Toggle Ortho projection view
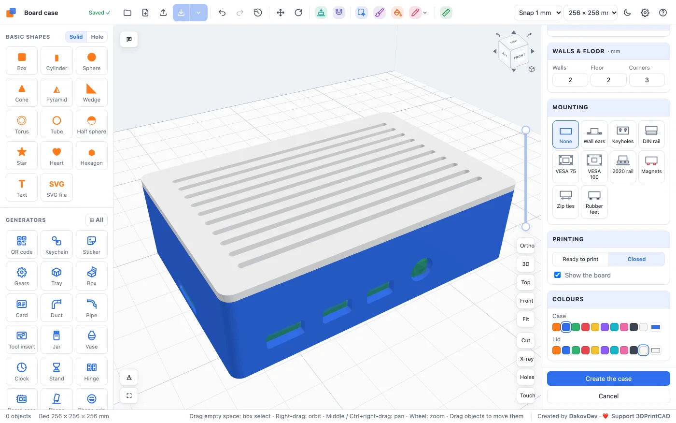The image size is (676, 423). (x=526, y=246)
